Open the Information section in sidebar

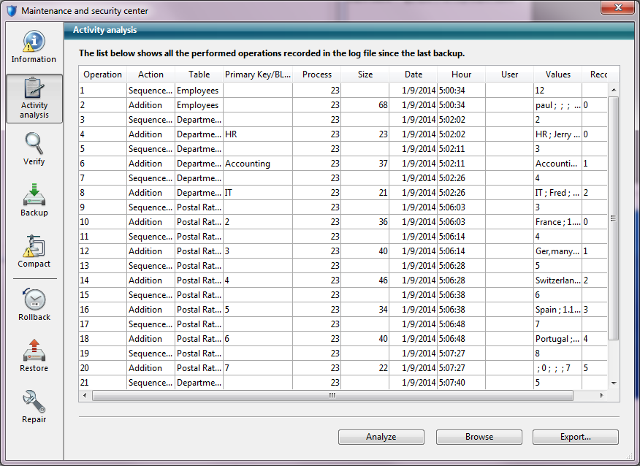(34, 47)
